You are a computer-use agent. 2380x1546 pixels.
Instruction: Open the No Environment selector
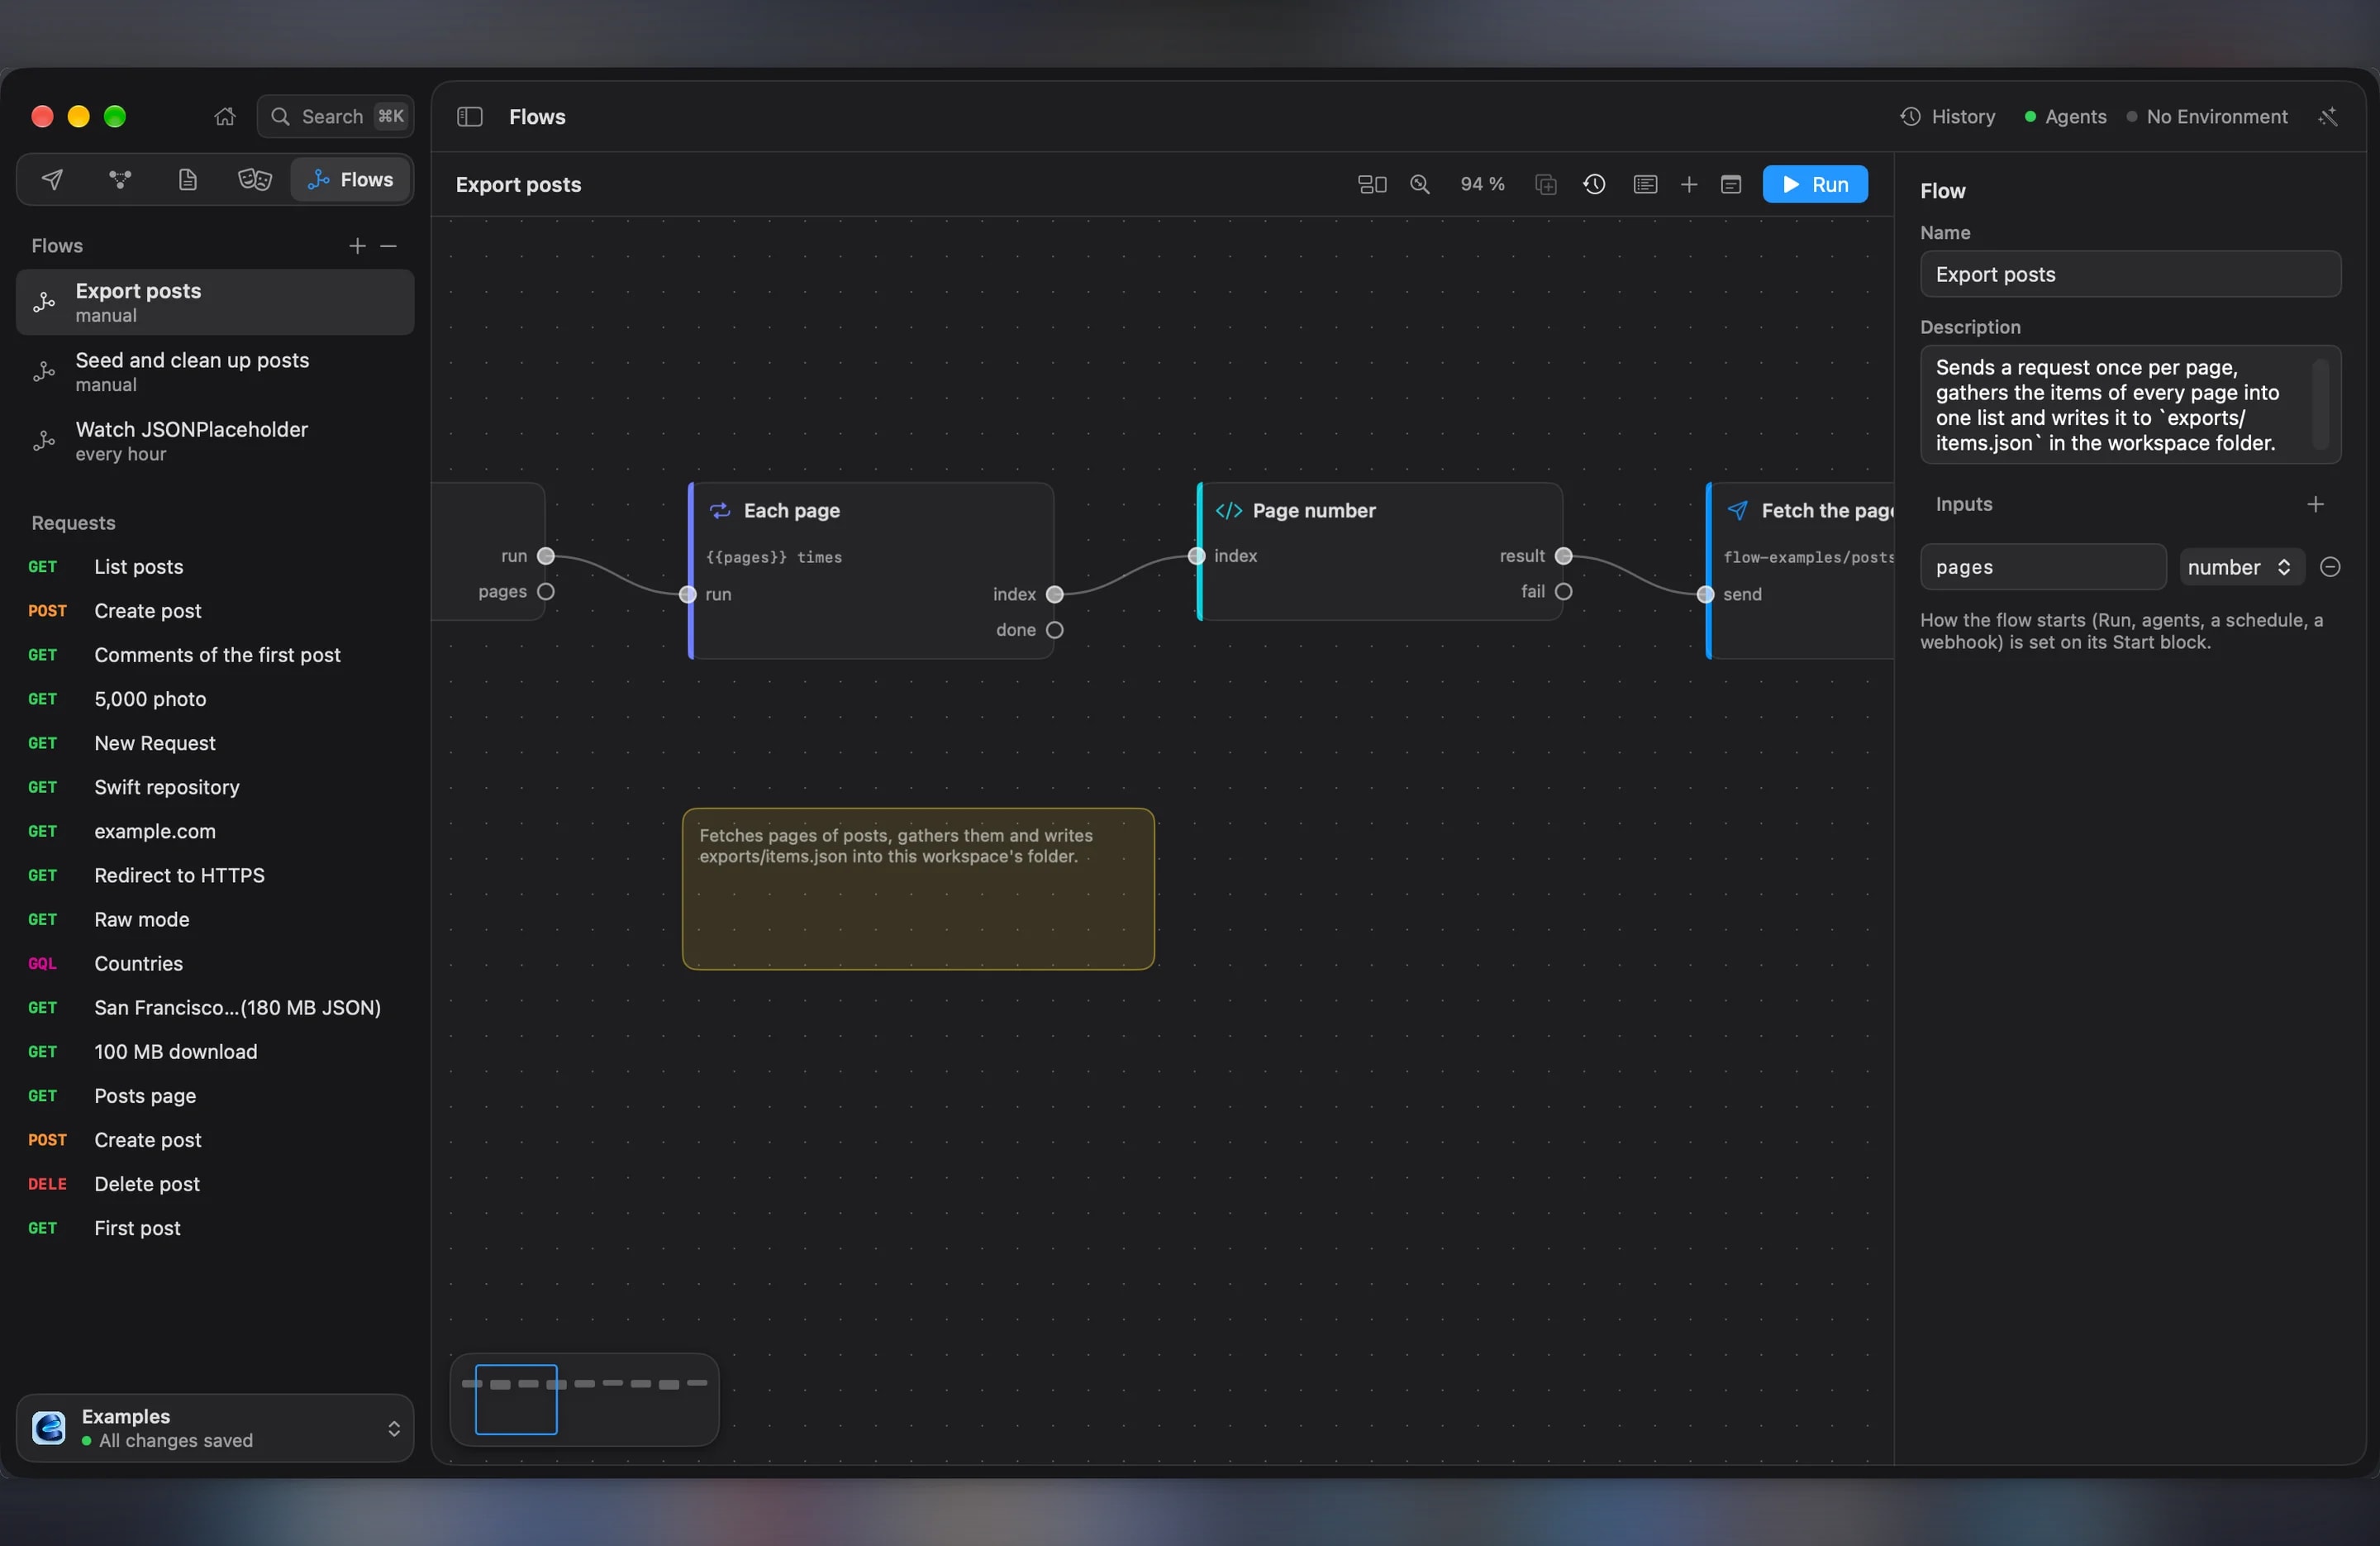tap(2206, 117)
